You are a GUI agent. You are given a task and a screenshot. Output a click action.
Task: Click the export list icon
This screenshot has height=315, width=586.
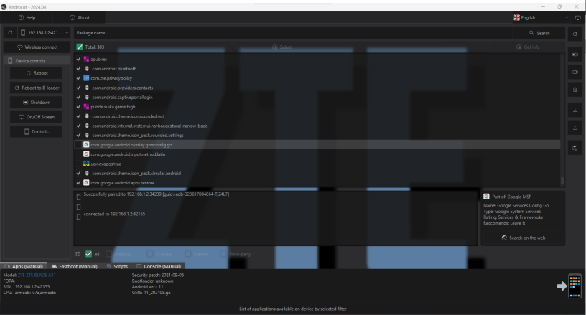coord(575,148)
